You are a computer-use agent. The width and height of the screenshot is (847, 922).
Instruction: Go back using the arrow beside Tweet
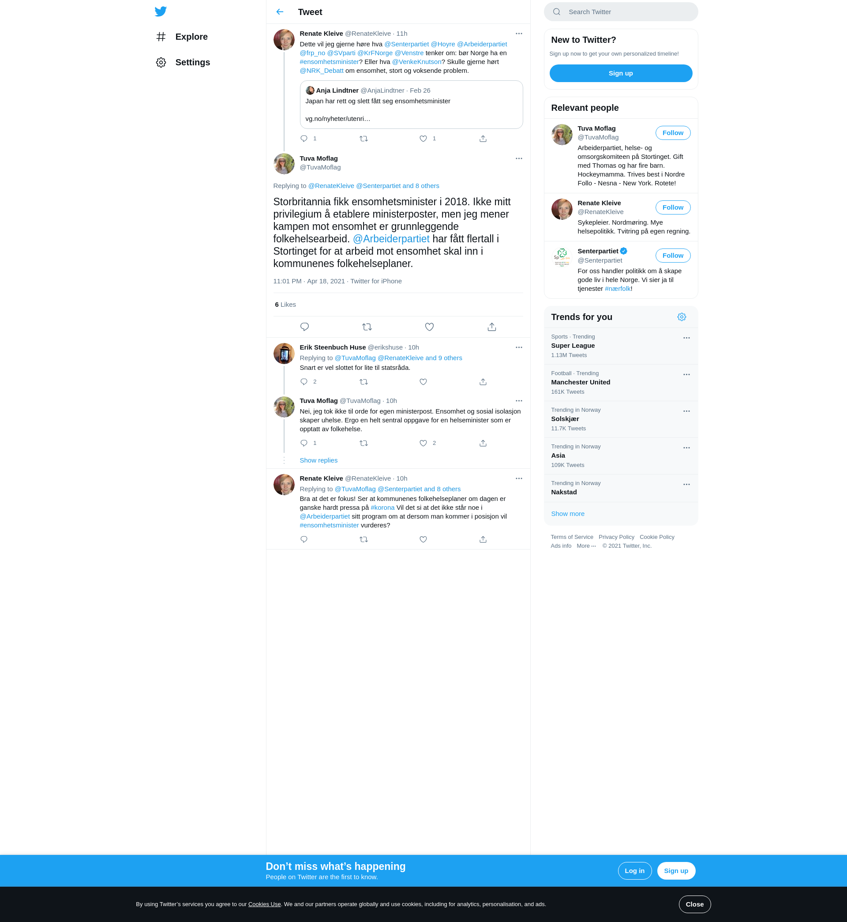pyautogui.click(x=280, y=12)
